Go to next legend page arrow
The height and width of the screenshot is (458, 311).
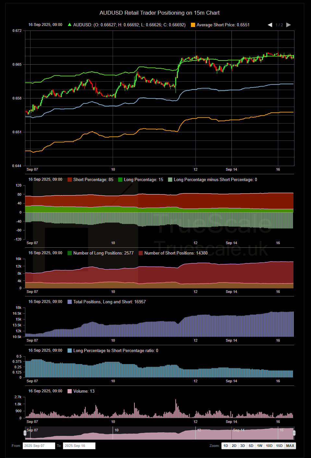click(x=289, y=25)
